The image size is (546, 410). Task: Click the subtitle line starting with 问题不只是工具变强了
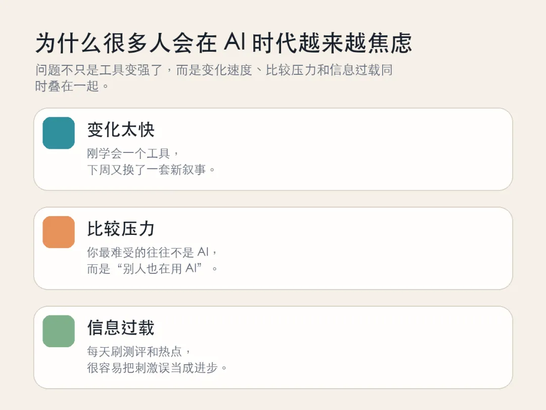tap(214, 70)
